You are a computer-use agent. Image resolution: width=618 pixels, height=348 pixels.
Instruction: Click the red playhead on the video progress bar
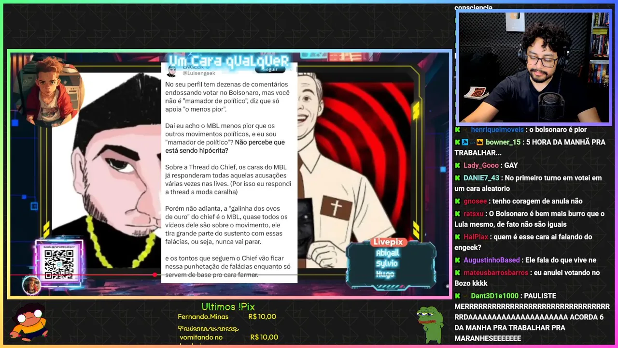click(x=154, y=275)
